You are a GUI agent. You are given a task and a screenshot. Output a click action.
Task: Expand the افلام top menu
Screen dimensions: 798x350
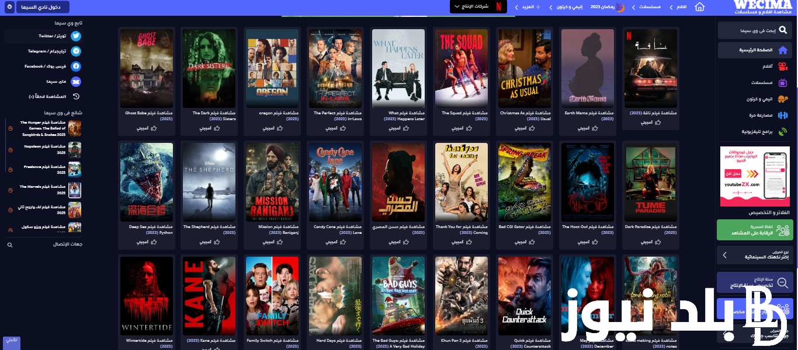coord(678,7)
